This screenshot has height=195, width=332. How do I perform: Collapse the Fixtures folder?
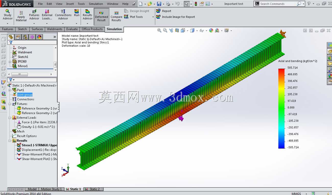pos(10,104)
